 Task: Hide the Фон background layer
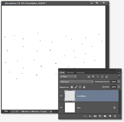click(61, 107)
